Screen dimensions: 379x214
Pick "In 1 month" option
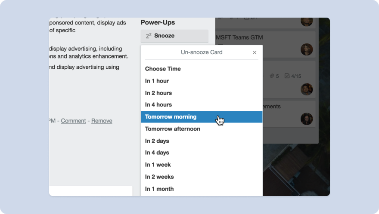[x=159, y=189]
